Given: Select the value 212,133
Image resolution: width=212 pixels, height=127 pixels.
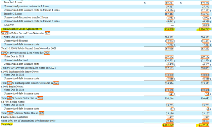Looking at the screenshot, I should click(x=169, y=68).
